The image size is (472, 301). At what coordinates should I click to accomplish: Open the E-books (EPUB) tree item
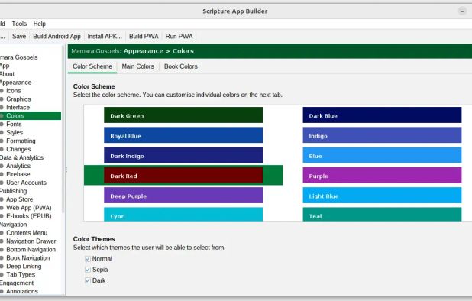pos(29,216)
